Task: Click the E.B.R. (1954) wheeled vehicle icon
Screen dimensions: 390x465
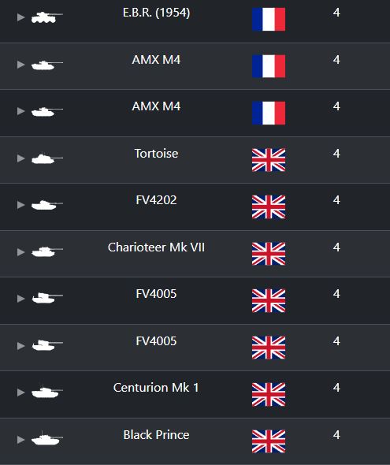Action: [x=47, y=17]
